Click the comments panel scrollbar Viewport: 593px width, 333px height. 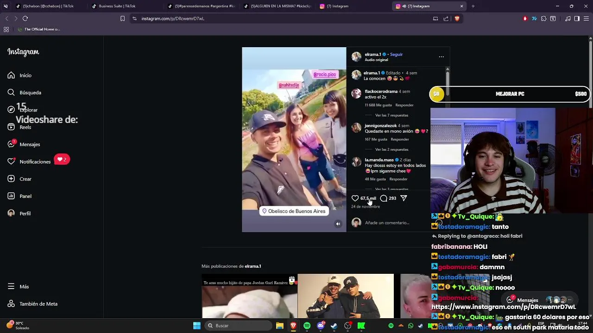pos(447,83)
